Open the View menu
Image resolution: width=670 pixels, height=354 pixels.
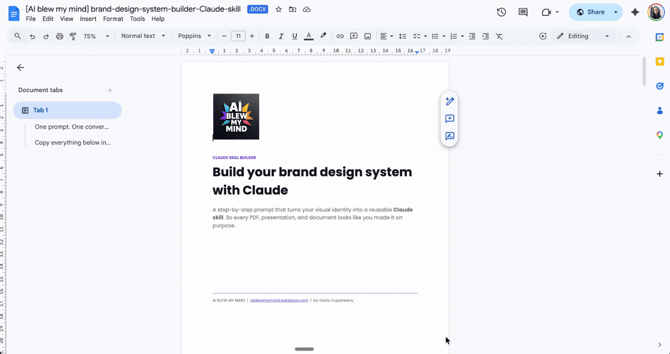[67, 19]
